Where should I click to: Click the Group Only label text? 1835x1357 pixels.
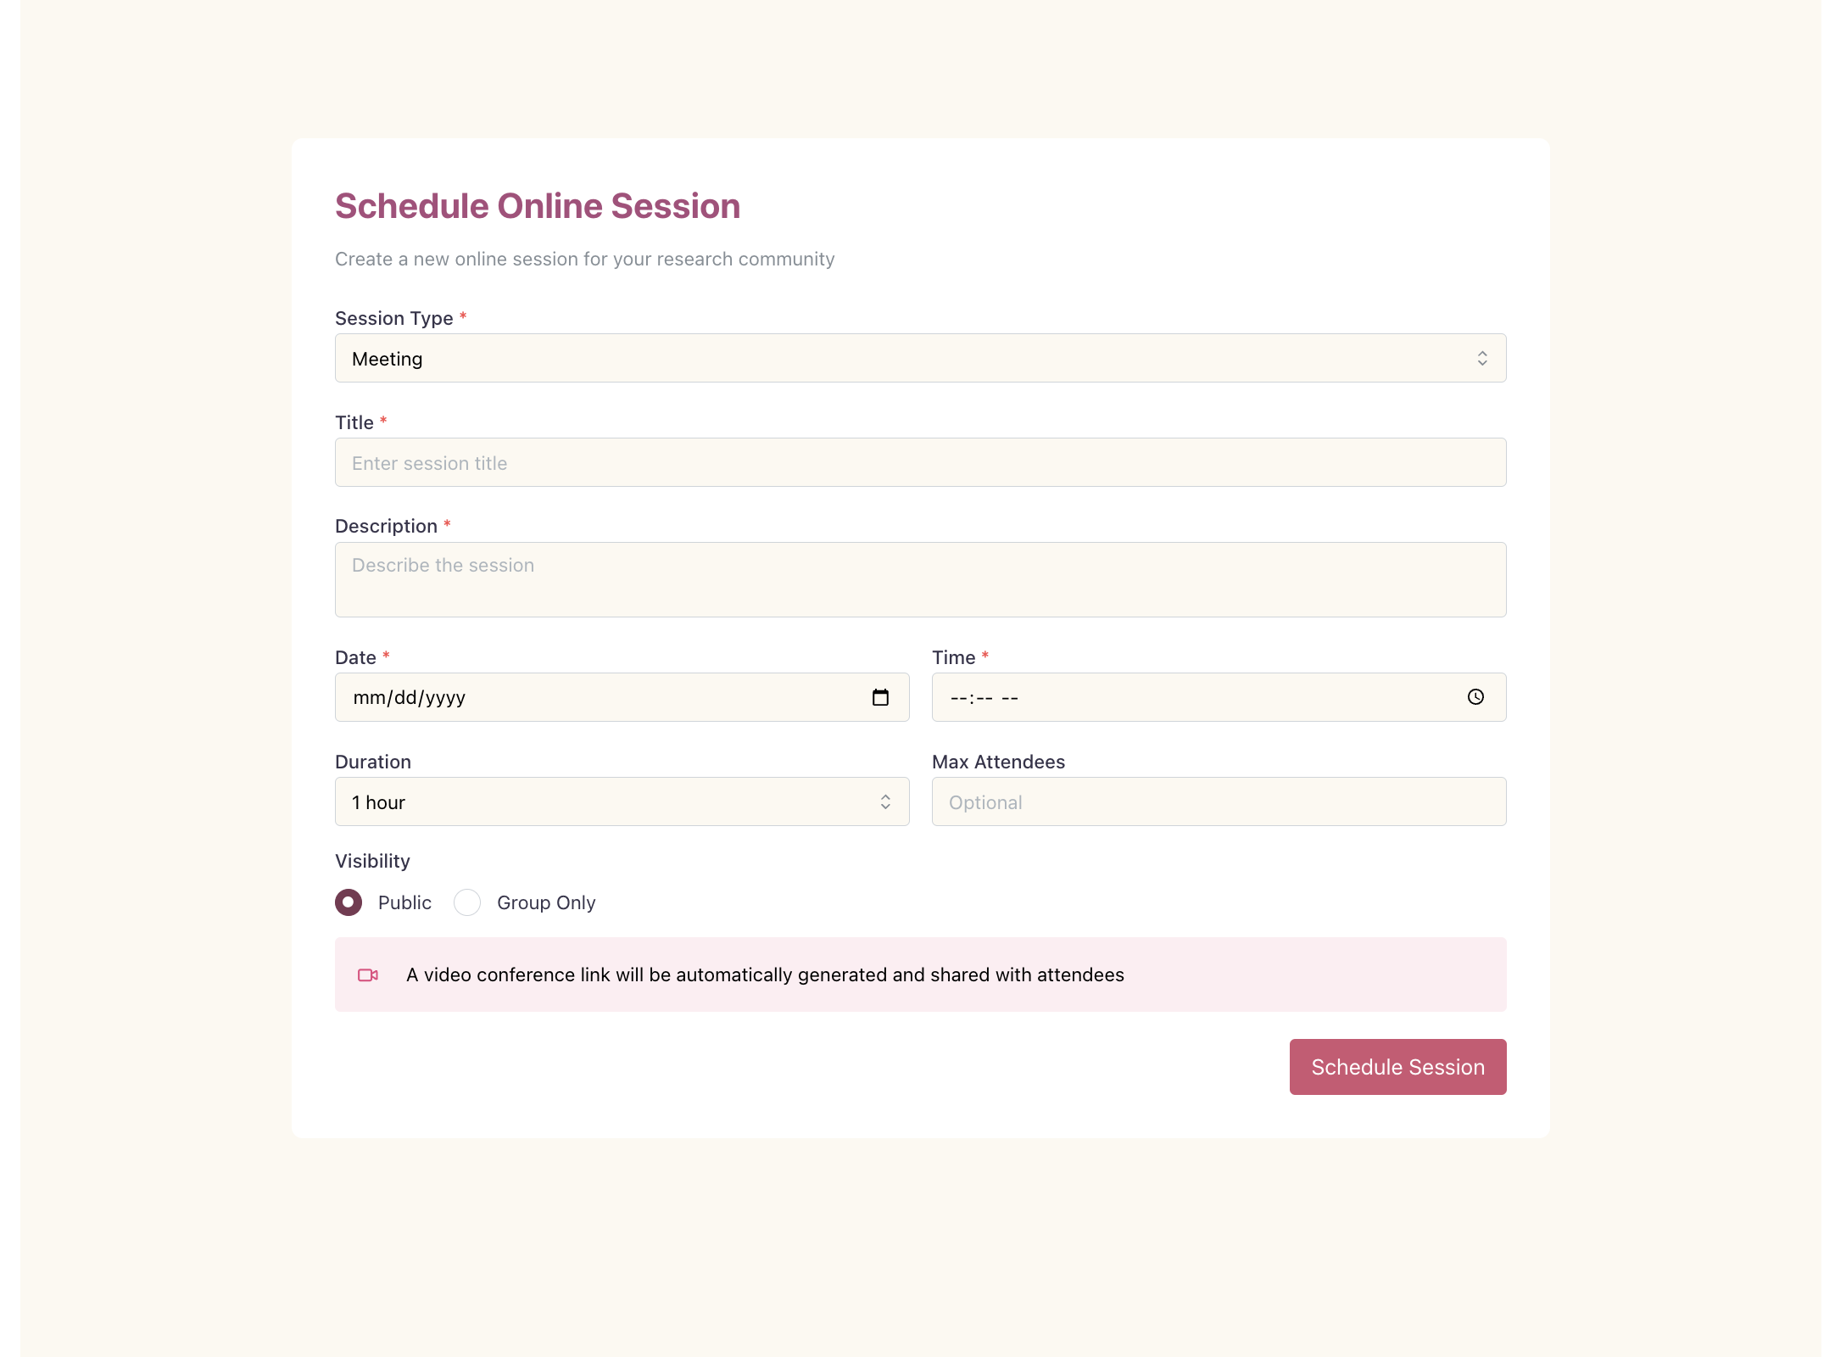coord(546,903)
